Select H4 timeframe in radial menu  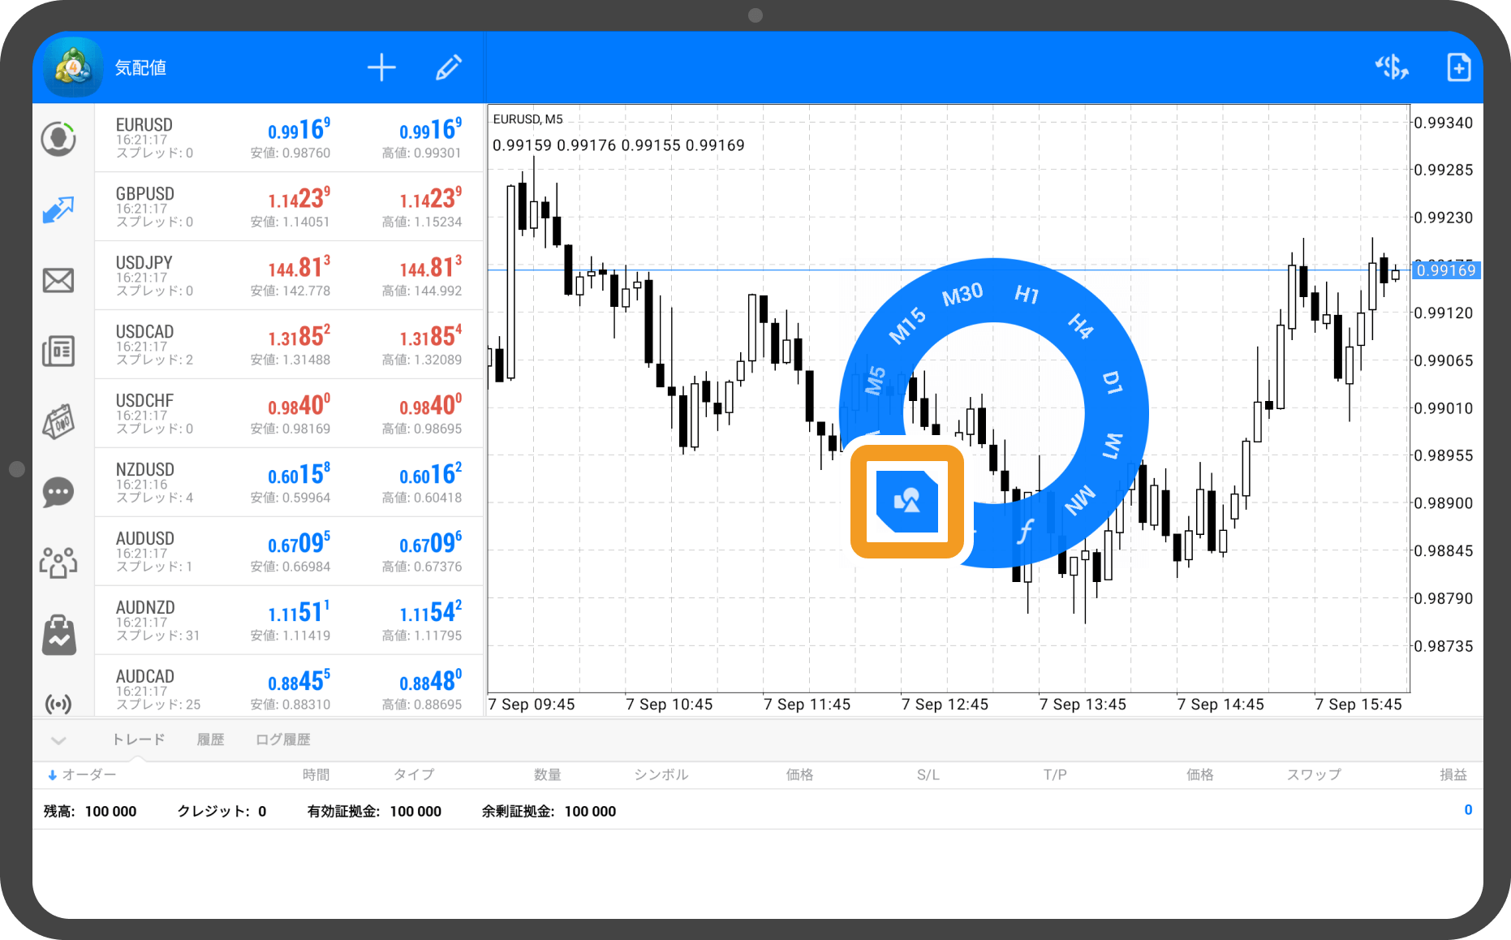(x=1081, y=326)
